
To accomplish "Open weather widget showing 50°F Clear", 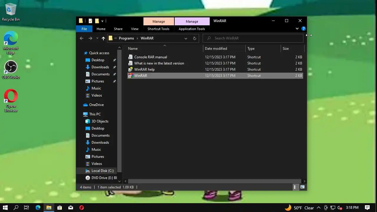I will pyautogui.click(x=299, y=208).
